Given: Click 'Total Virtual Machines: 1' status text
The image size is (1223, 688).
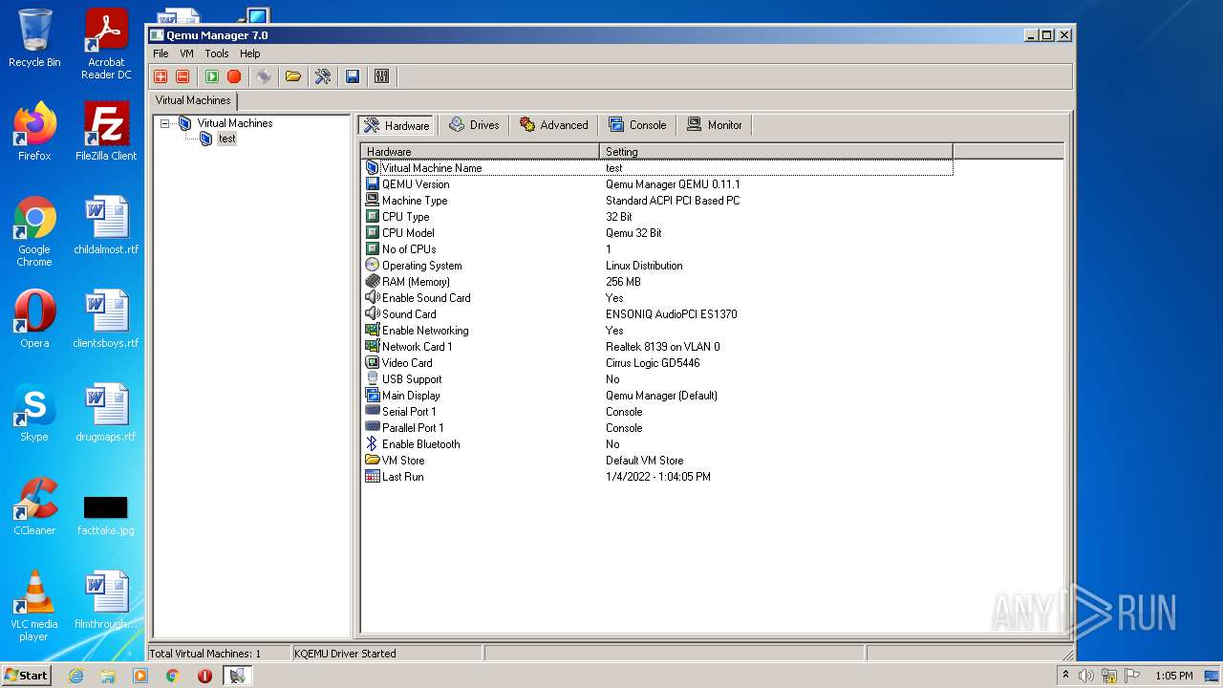Looking at the screenshot, I should 205,654.
